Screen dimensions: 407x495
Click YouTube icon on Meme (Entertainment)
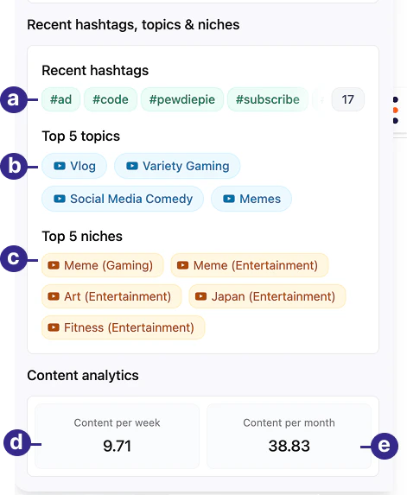pyautogui.click(x=183, y=265)
